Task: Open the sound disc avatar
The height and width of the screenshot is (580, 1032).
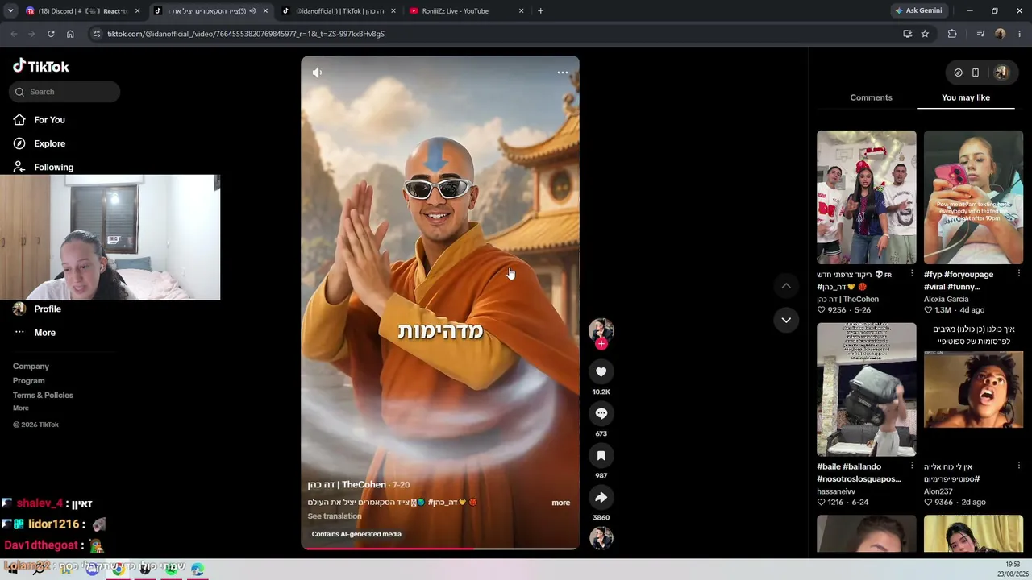Action: [x=601, y=537]
